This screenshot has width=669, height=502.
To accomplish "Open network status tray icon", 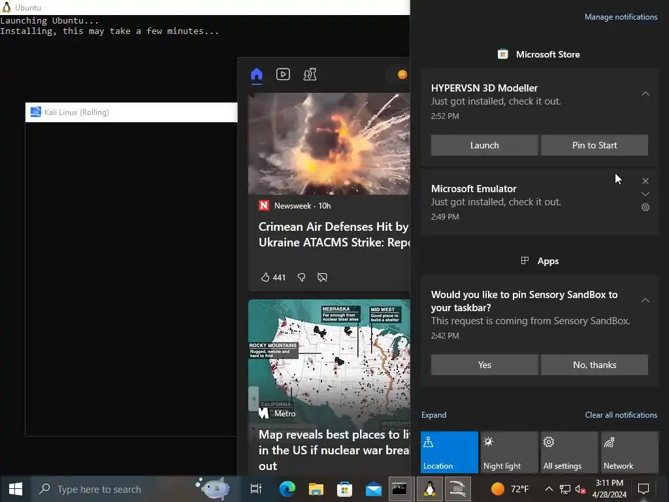I will click(x=565, y=489).
